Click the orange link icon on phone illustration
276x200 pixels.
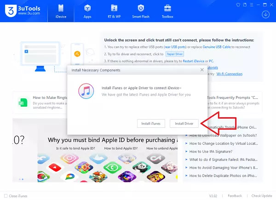[77, 54]
